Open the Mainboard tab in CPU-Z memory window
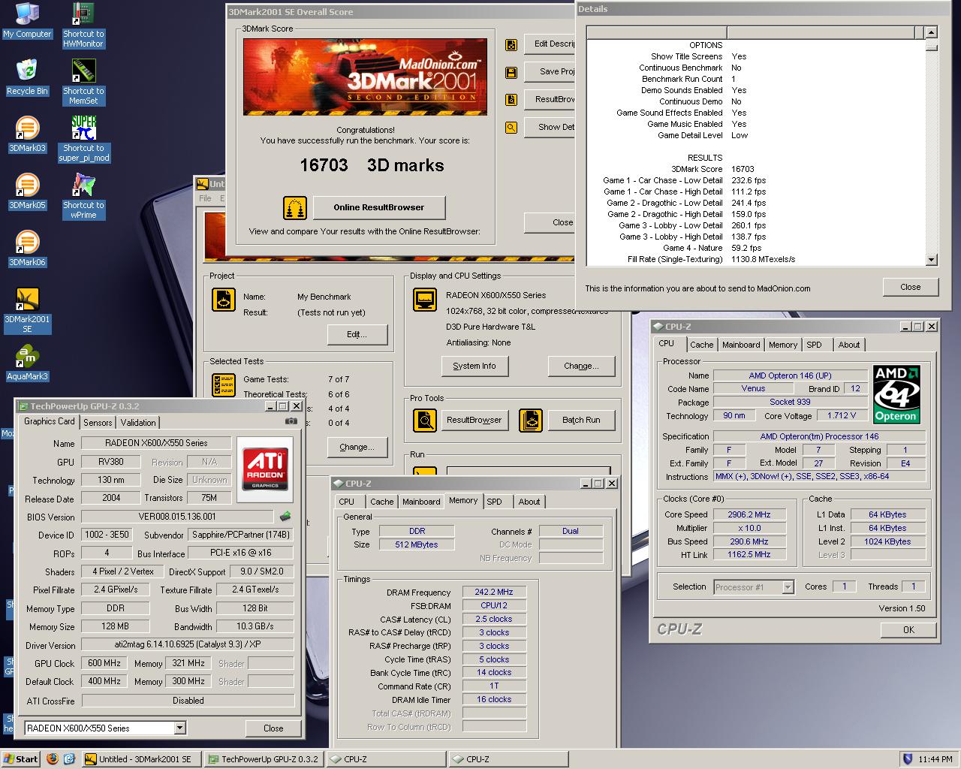 (x=421, y=502)
